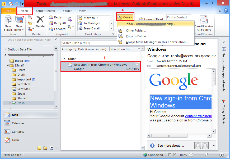Click the zoom in plus button
Viewport: 230px width, 159px height.
pos(222,155)
